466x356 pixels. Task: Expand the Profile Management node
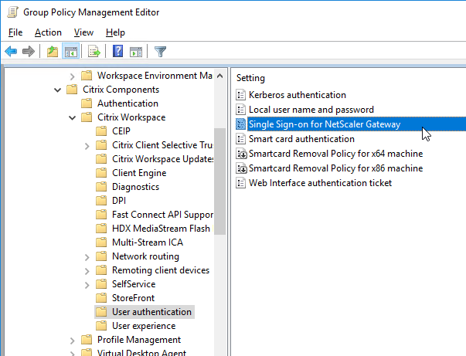(72, 341)
